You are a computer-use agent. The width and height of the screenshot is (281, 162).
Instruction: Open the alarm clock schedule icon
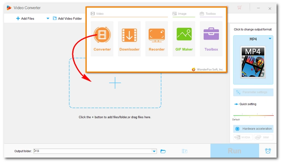point(268,151)
